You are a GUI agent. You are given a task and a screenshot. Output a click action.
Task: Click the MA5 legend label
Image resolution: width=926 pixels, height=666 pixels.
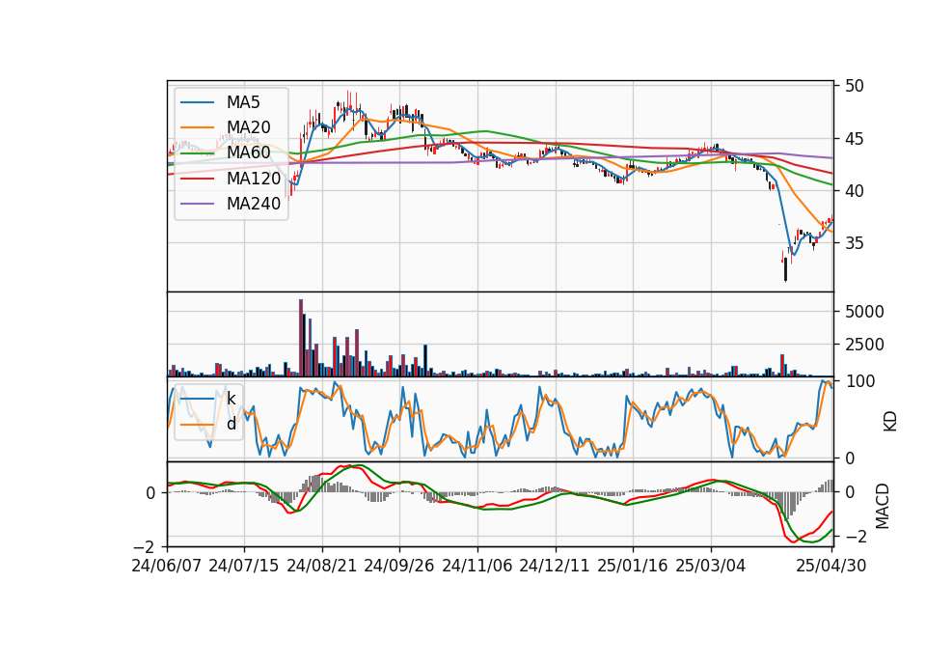tap(243, 102)
